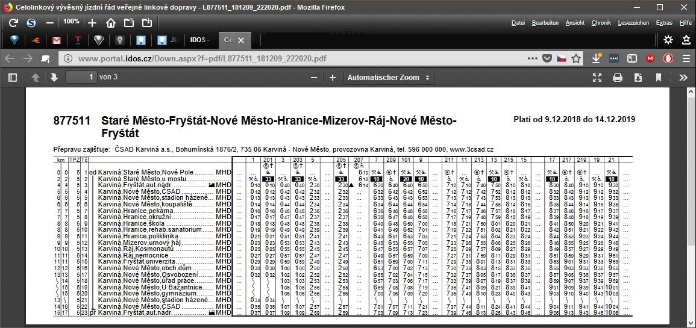Print the PDF document

(x=618, y=78)
